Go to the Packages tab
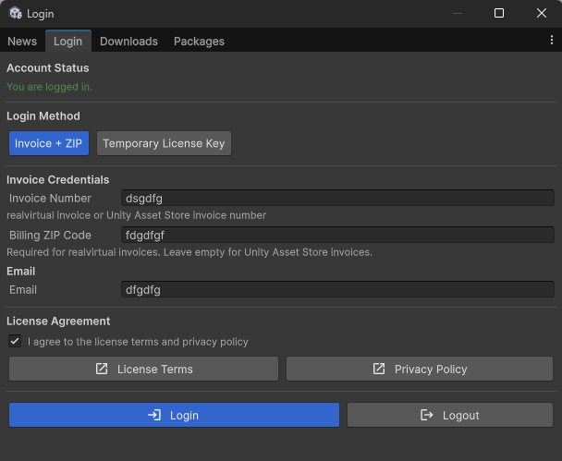Image resolution: width=562 pixels, height=461 pixels. click(x=199, y=41)
